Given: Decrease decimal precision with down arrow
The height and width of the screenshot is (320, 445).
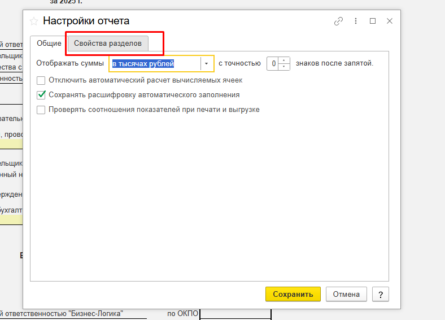Looking at the screenshot, I should (x=284, y=67).
